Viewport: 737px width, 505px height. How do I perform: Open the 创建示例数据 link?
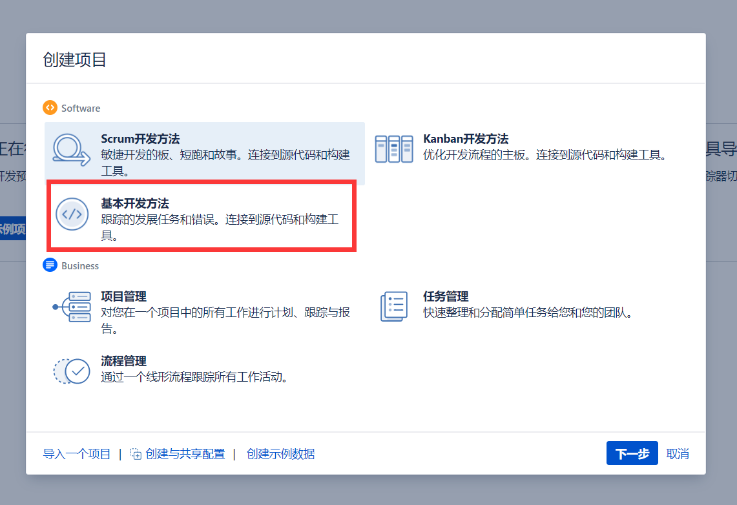click(280, 454)
